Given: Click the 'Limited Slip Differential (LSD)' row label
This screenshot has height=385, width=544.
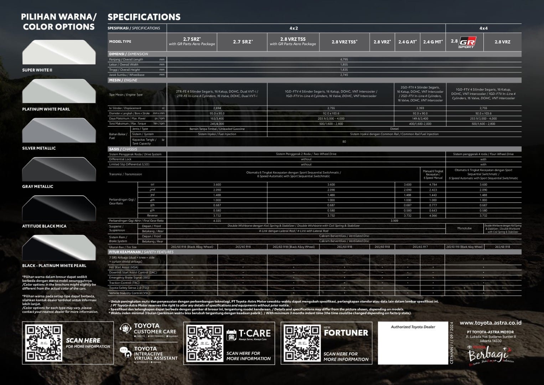Looking at the screenshot, I should tap(129, 164).
